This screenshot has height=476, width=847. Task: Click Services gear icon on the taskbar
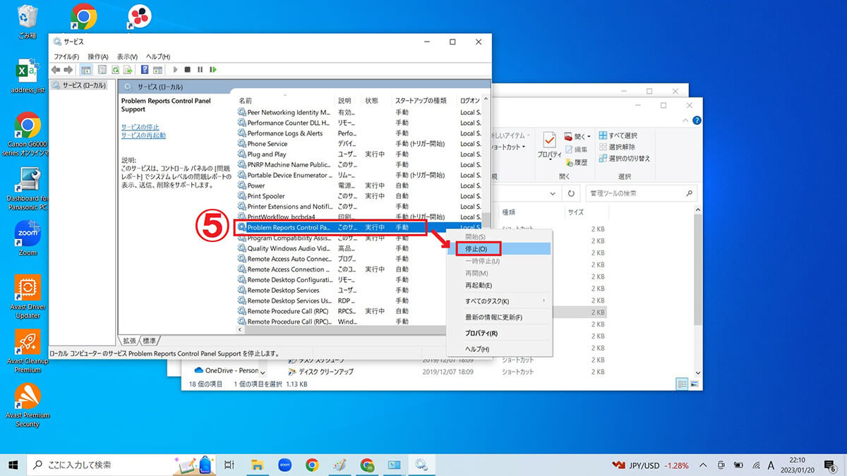(421, 465)
